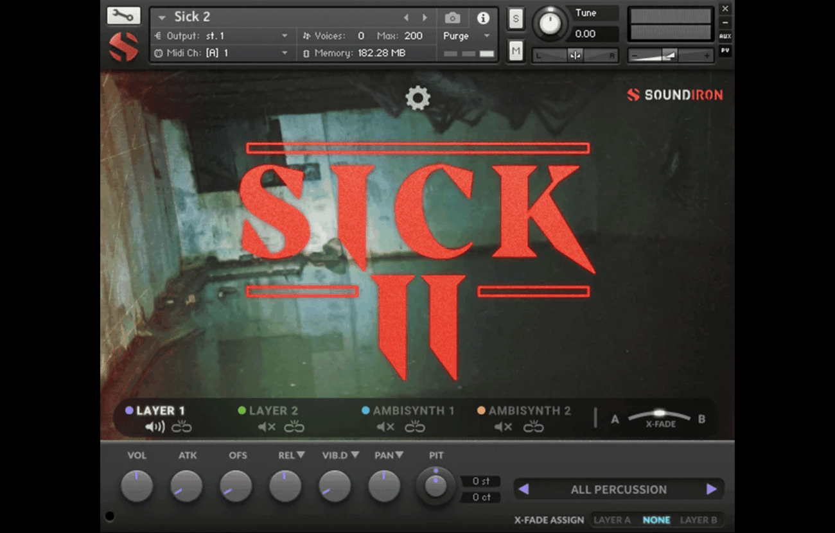Screen dimensions: 835x533
Task: Toggle the Mute M button
Action: point(516,50)
